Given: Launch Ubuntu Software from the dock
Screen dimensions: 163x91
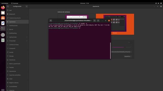Looking at the screenshot, I should click(x=3, y=18).
